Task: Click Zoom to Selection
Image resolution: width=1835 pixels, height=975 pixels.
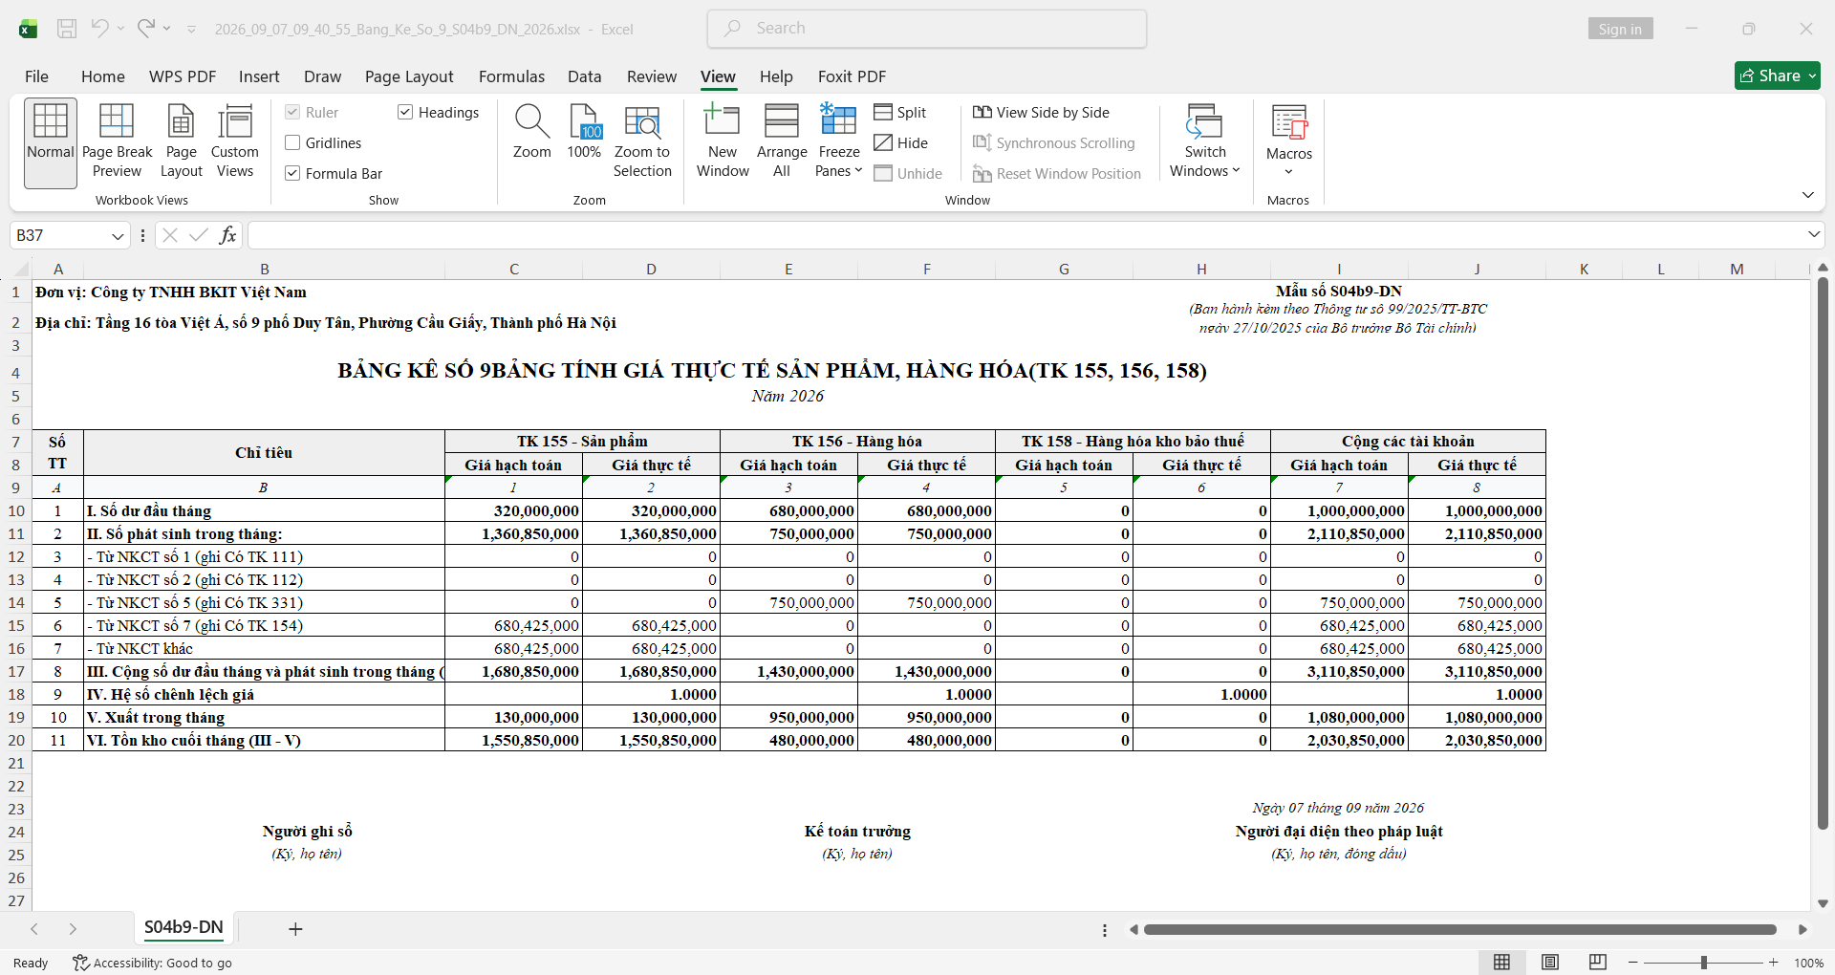Action: coord(642,143)
